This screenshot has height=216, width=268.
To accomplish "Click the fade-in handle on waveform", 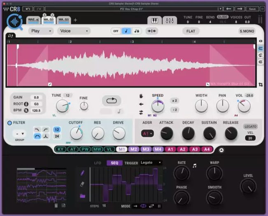I will [50, 84].
